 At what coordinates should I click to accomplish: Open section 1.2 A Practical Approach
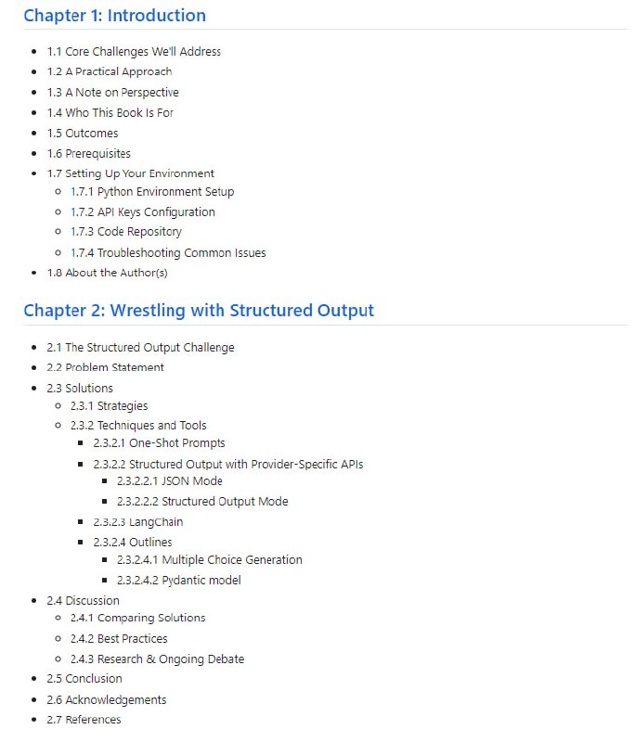tap(109, 71)
